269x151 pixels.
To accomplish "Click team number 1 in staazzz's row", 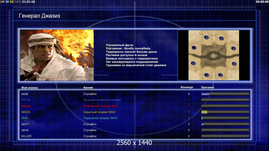I will [189, 106].
